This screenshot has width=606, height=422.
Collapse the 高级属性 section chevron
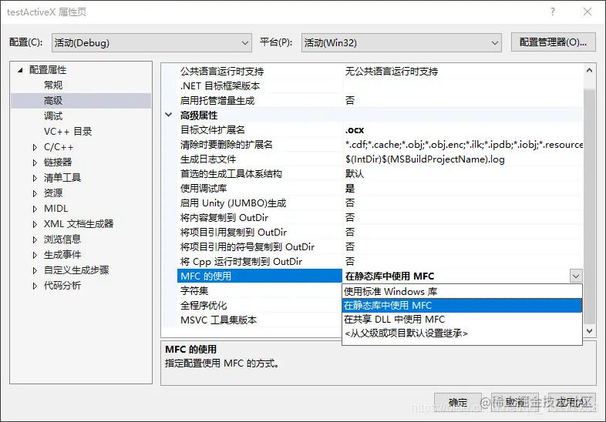tap(169, 115)
